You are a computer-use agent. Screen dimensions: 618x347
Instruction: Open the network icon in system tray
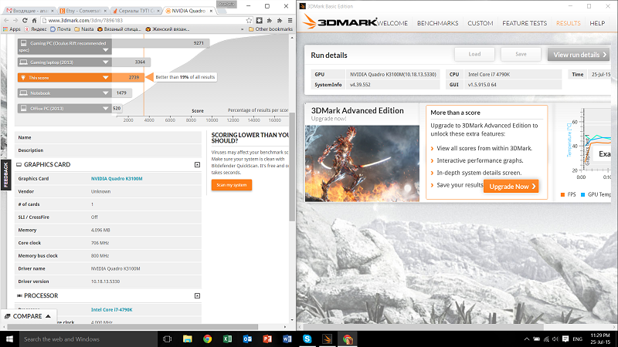click(x=546, y=339)
